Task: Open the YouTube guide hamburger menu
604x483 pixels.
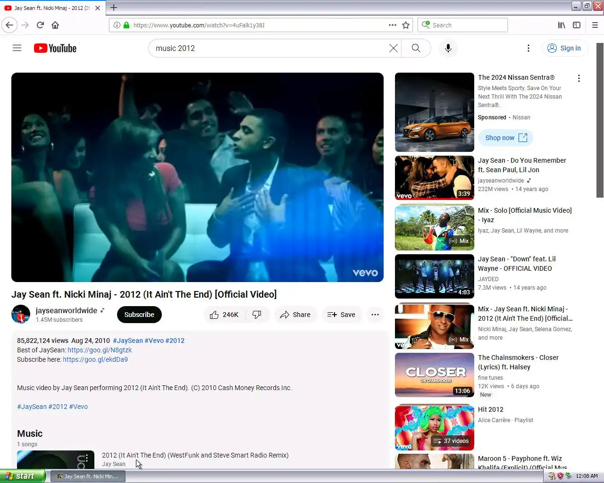Action: pyautogui.click(x=17, y=48)
